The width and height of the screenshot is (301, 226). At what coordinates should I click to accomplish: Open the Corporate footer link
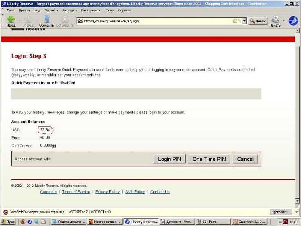49,192
